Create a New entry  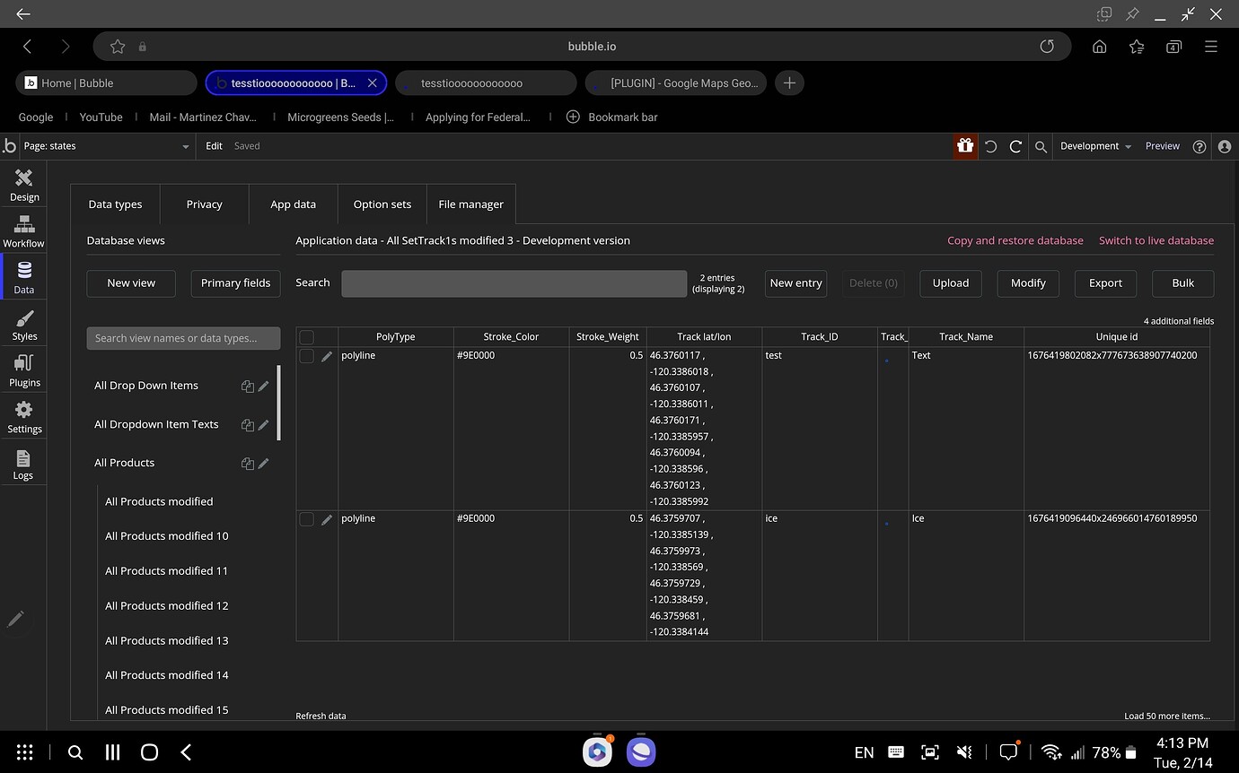[795, 282]
